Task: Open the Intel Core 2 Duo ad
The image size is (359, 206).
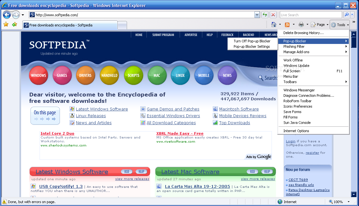Action: click(57, 133)
